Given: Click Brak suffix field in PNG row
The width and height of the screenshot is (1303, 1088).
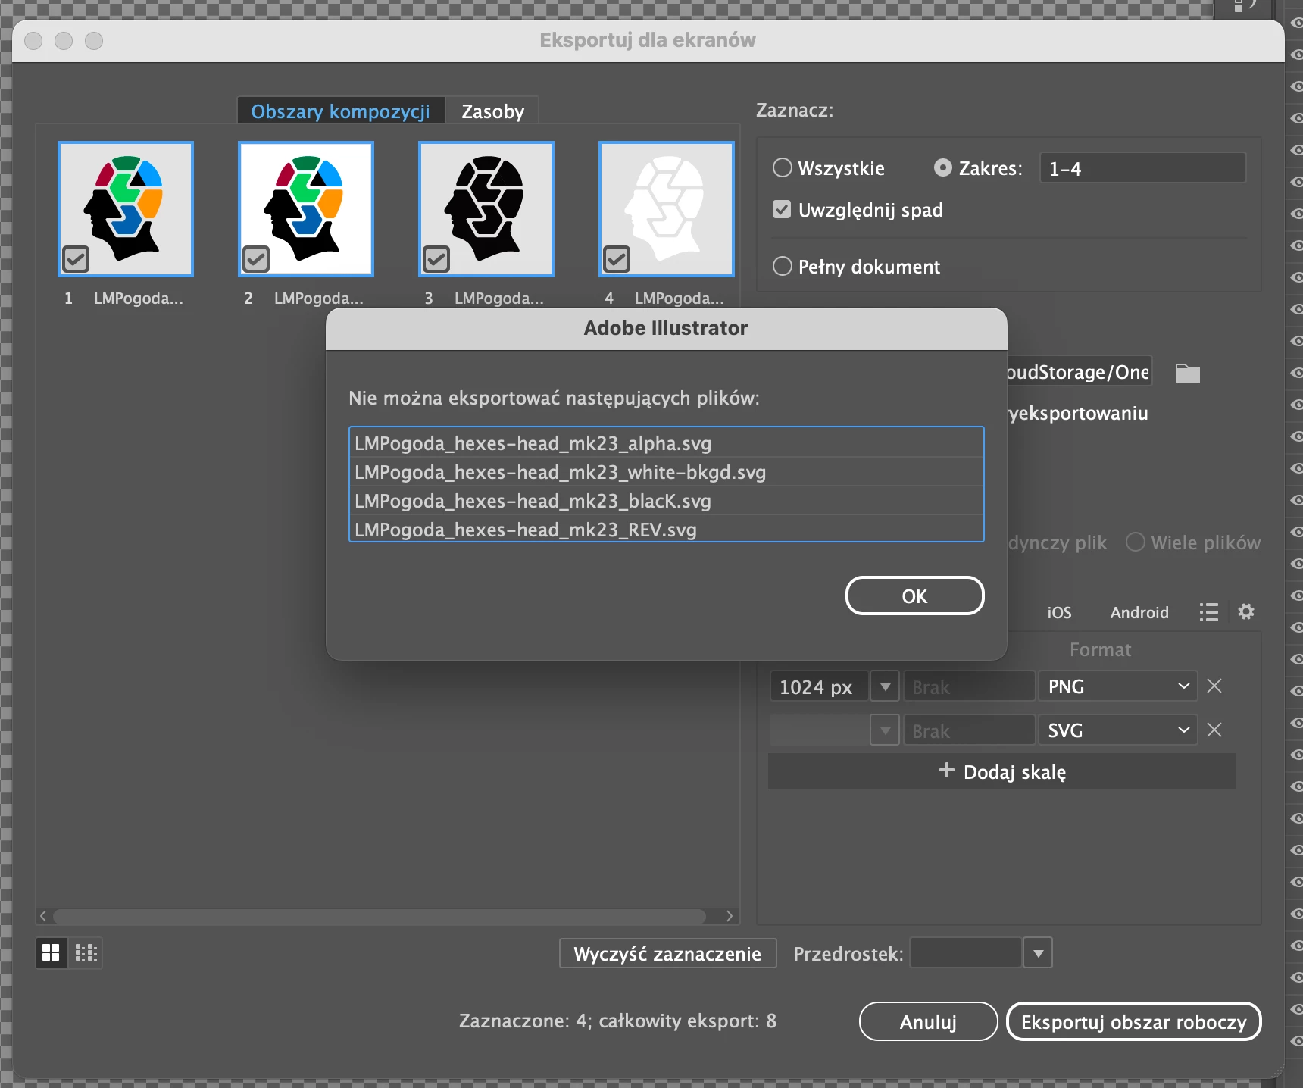Looking at the screenshot, I should coord(969,686).
